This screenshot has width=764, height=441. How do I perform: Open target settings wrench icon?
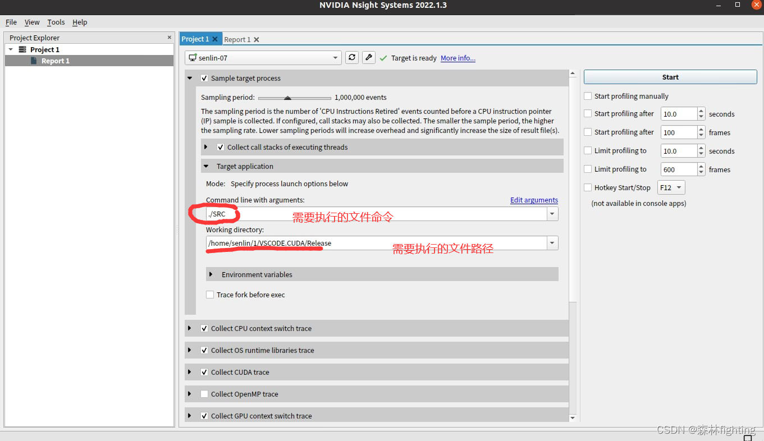(x=368, y=57)
